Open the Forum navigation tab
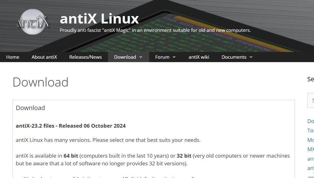 pyautogui.click(x=162, y=57)
